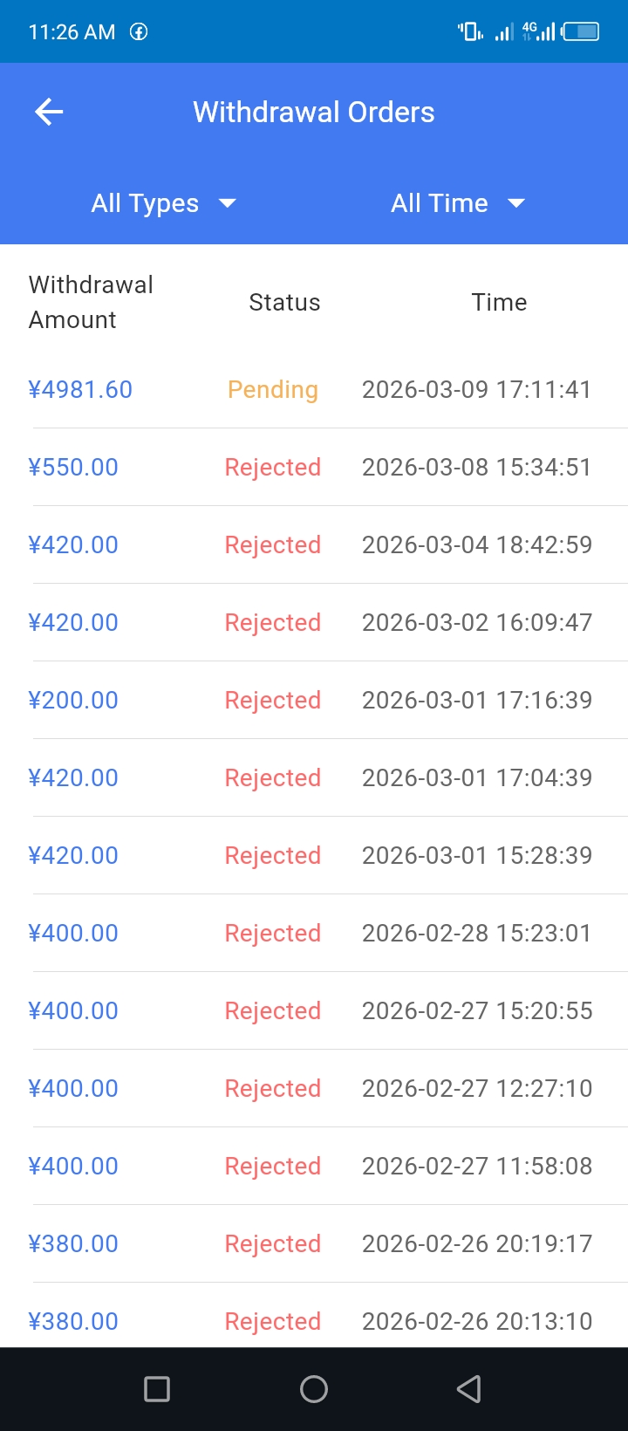Tap the Android recent apps square
The height and width of the screenshot is (1431, 628).
coord(157,1388)
